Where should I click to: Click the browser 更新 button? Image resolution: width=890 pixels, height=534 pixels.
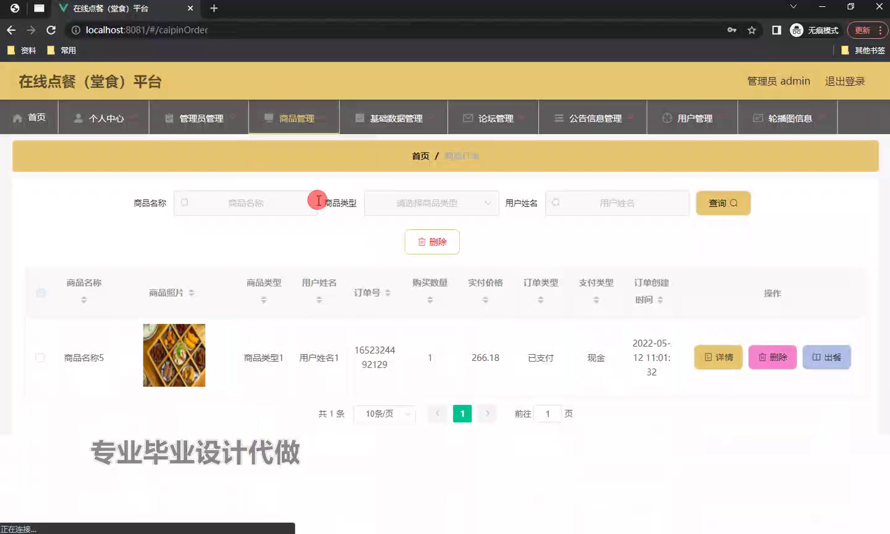coord(862,30)
